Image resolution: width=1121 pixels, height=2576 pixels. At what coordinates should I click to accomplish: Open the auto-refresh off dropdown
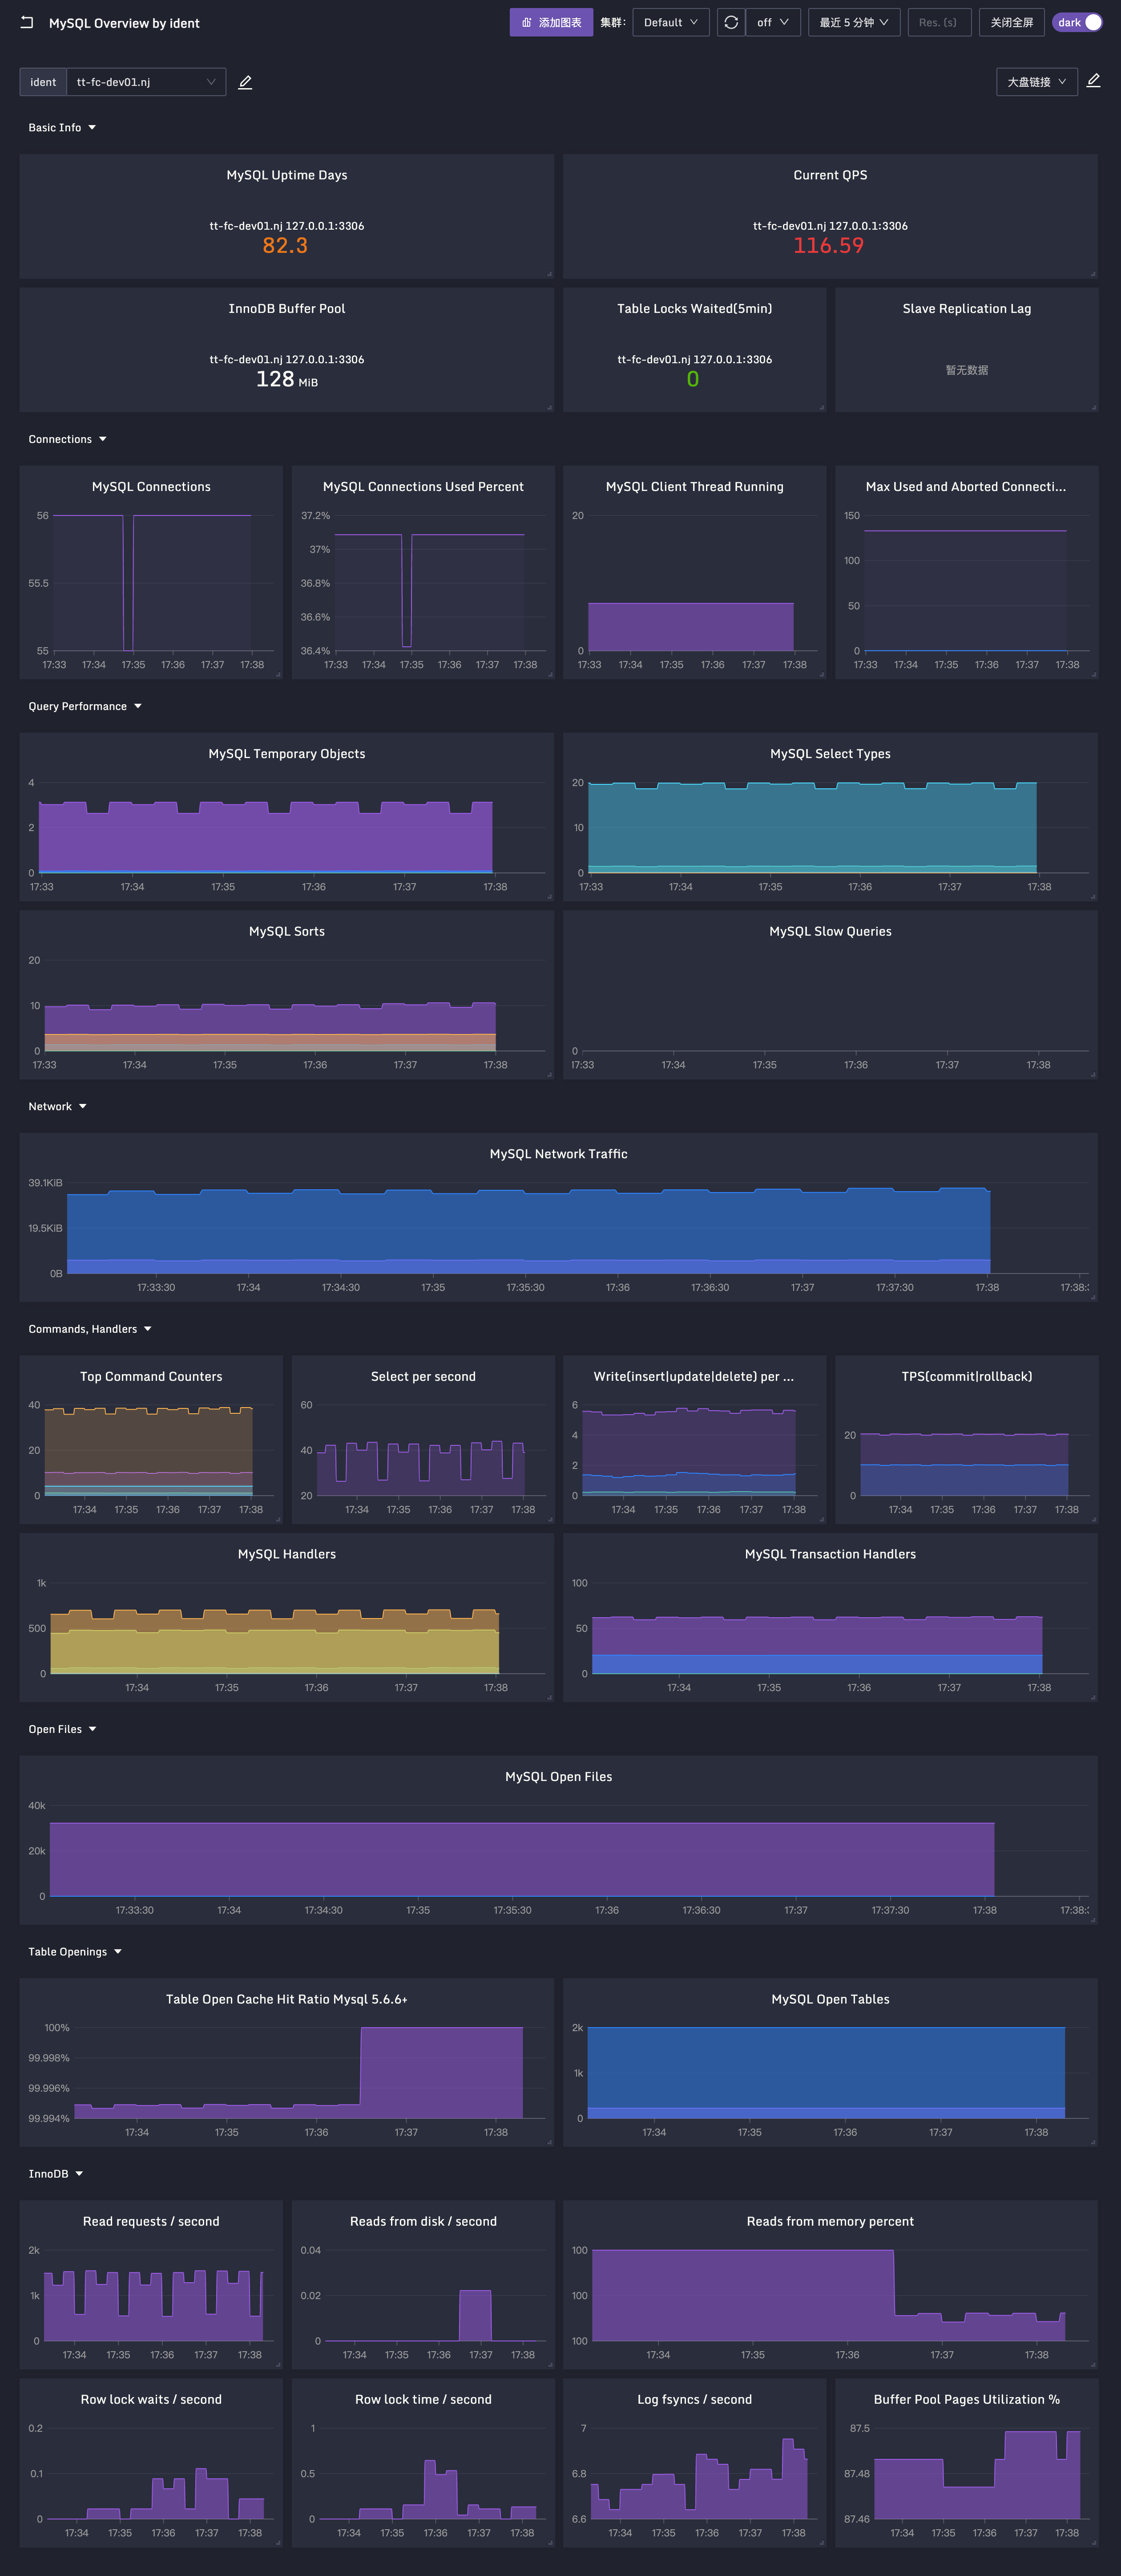773,22
